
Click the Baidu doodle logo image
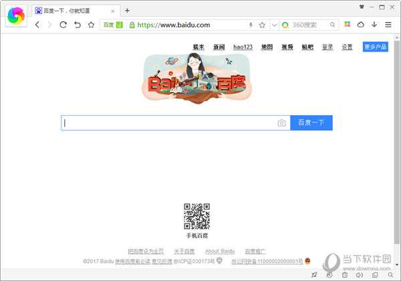click(x=196, y=79)
